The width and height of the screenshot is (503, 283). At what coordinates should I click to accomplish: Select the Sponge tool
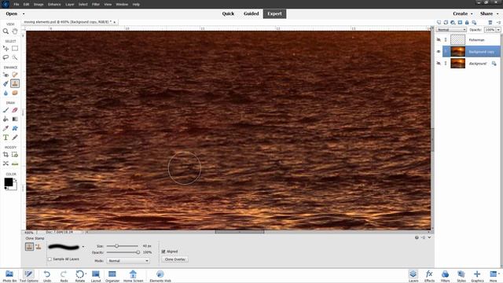point(15,93)
